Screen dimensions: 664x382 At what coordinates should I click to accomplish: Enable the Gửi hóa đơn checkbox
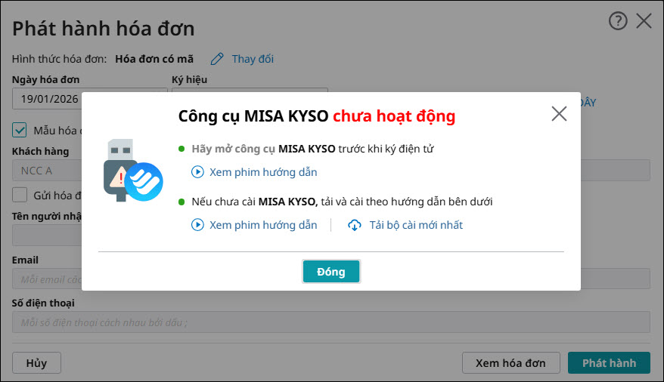20,195
